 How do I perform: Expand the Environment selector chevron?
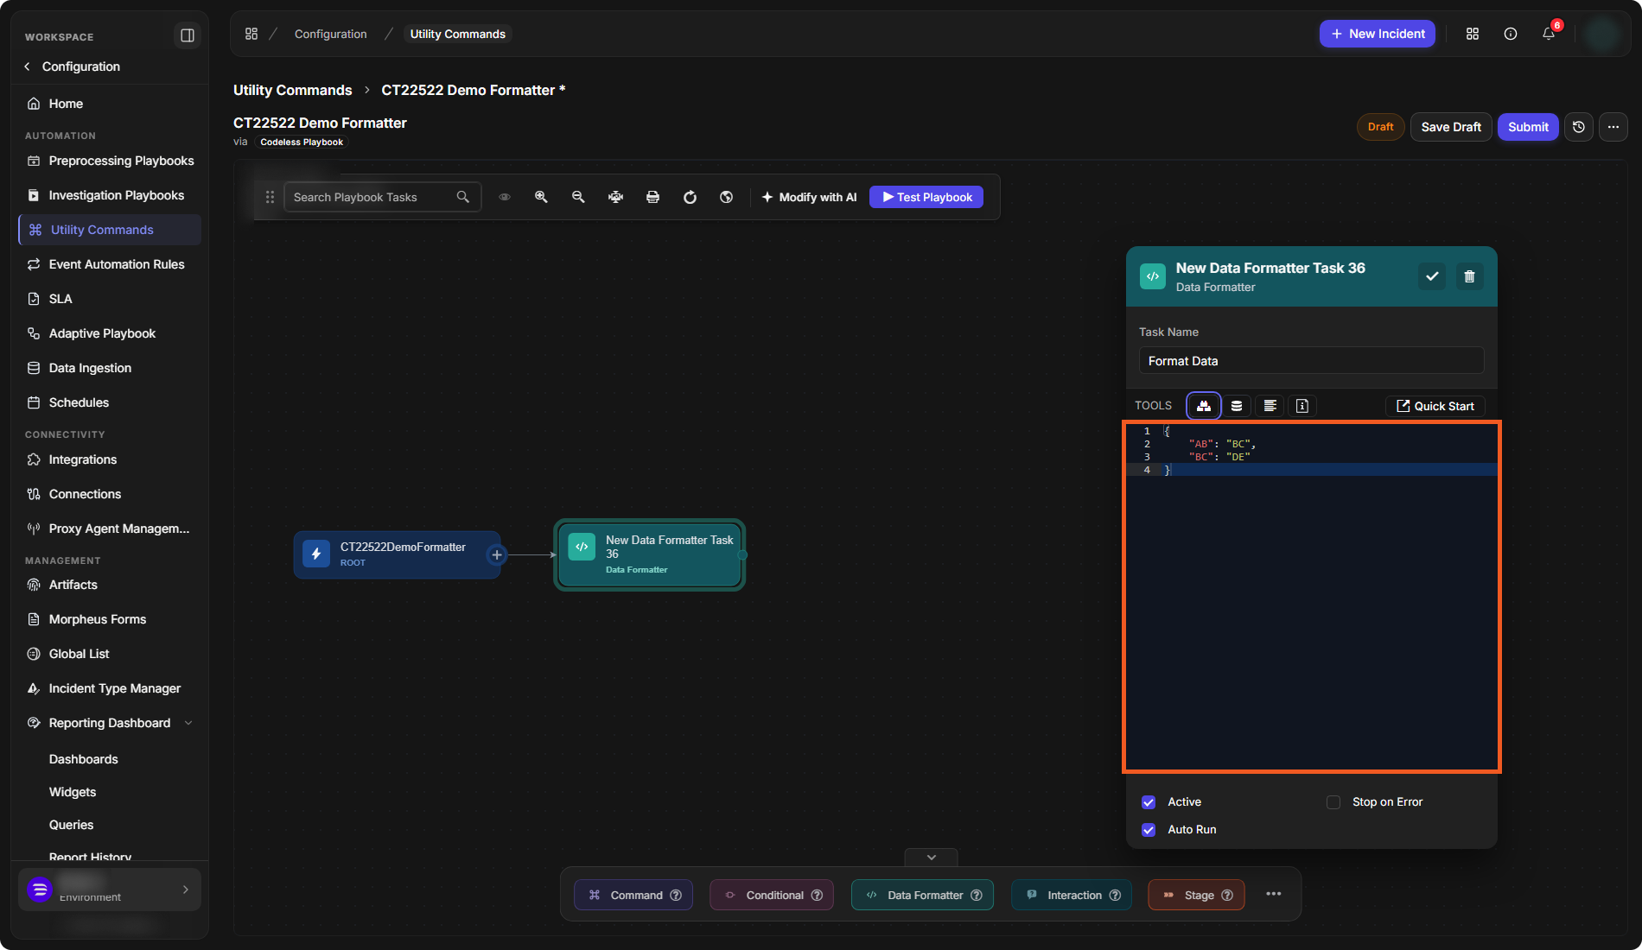[186, 890]
